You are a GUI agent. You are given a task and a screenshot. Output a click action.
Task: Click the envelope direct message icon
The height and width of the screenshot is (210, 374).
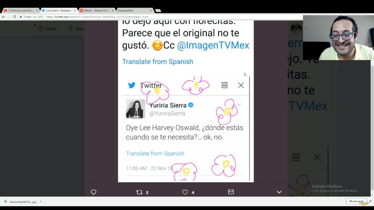pyautogui.click(x=231, y=192)
